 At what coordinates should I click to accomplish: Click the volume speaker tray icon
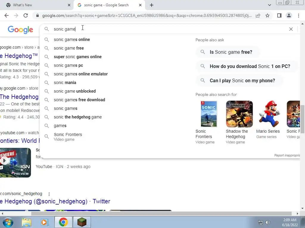pyautogui.click(x=268, y=222)
